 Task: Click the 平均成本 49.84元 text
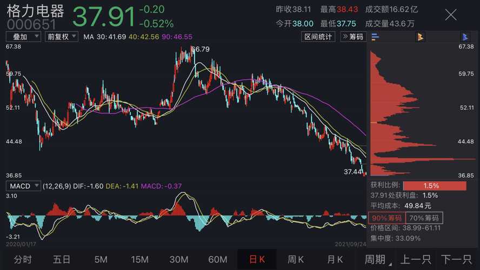click(401, 206)
